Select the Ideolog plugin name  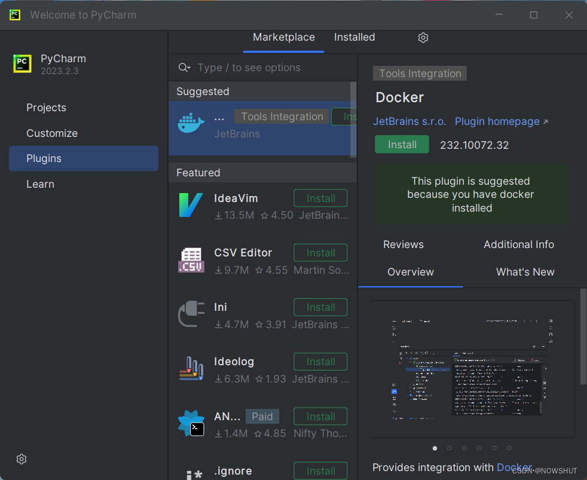pyautogui.click(x=234, y=362)
